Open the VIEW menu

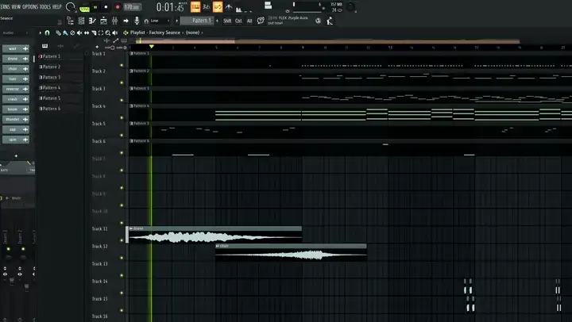[x=16, y=6]
